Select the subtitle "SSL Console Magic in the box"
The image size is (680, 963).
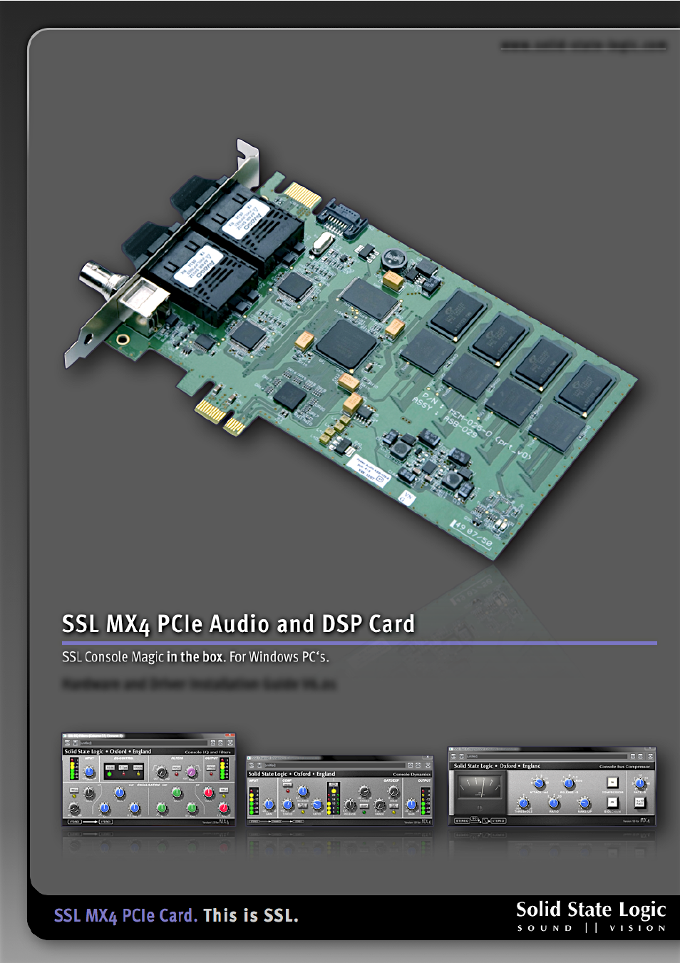point(143,657)
